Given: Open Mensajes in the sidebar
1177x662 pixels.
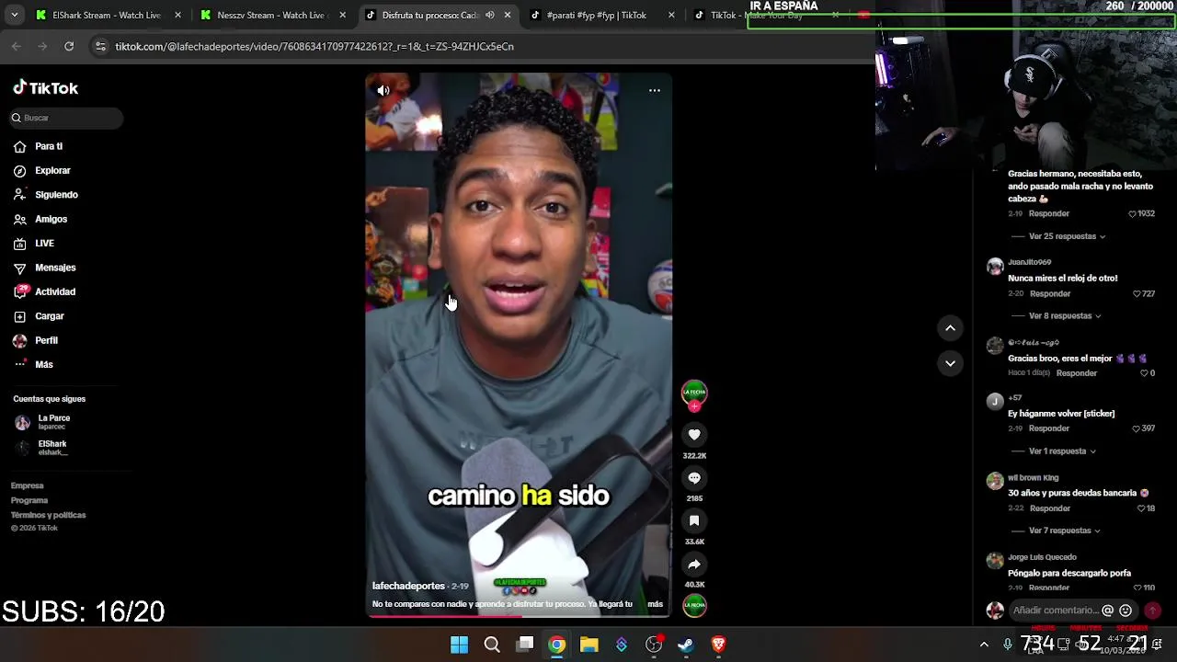Looking at the screenshot, I should [55, 268].
